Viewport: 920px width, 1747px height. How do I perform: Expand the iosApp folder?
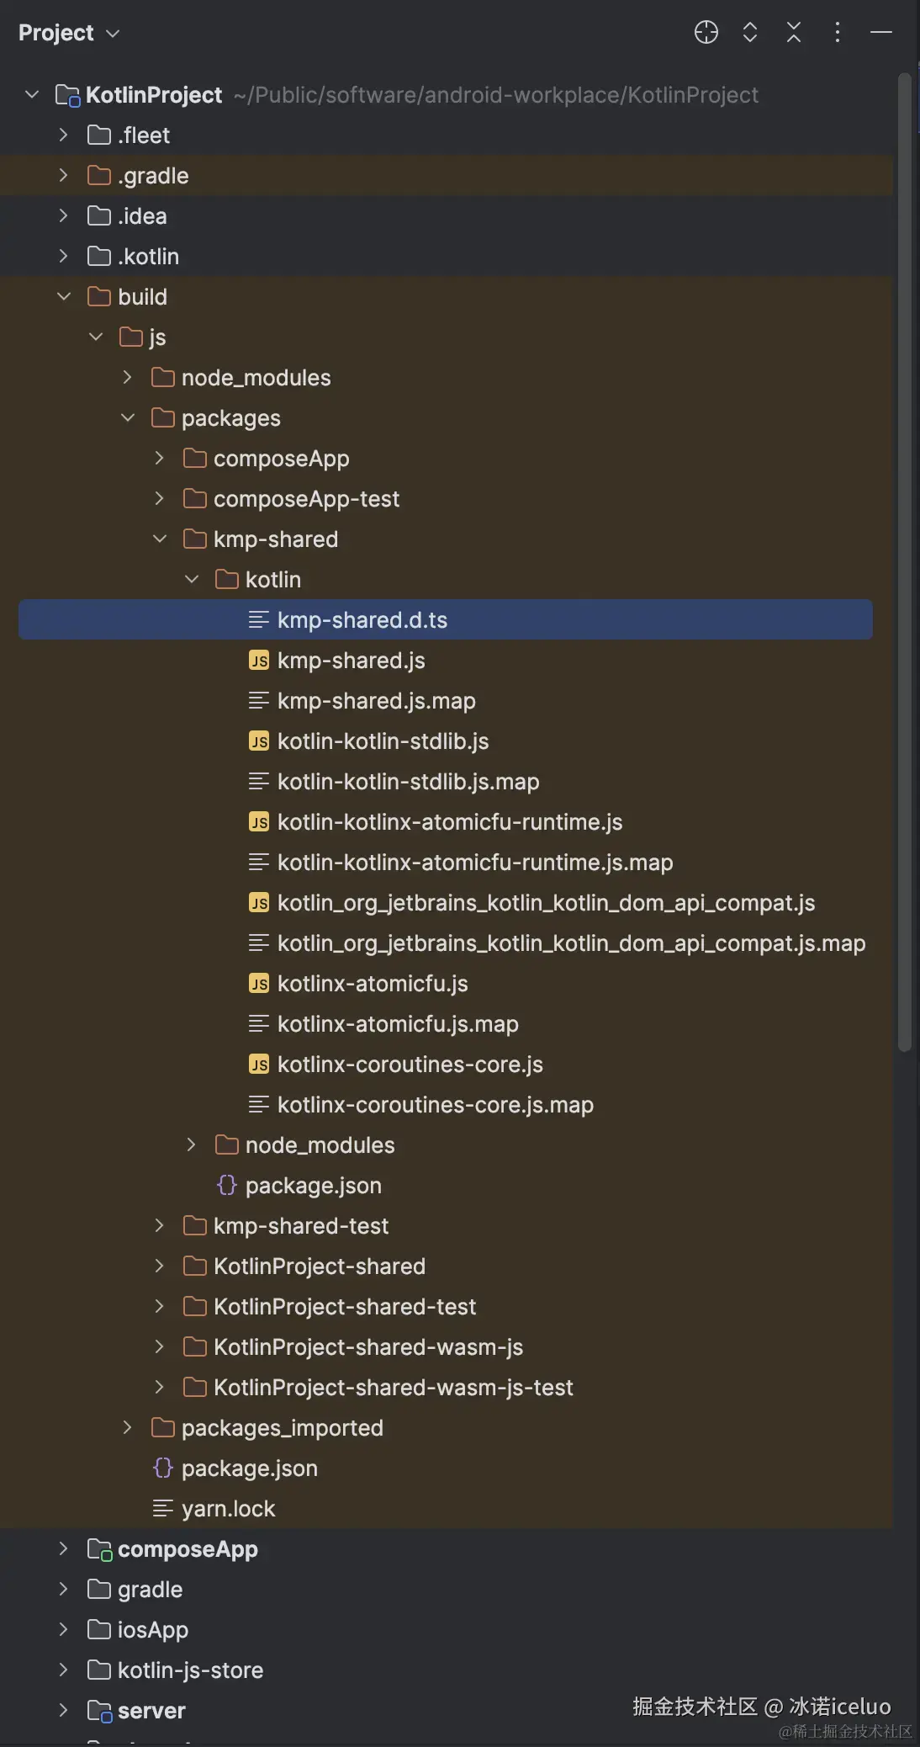pyautogui.click(x=64, y=1630)
